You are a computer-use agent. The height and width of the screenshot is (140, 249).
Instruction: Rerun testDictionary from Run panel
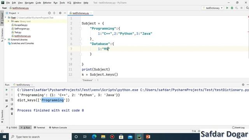point(7,90)
